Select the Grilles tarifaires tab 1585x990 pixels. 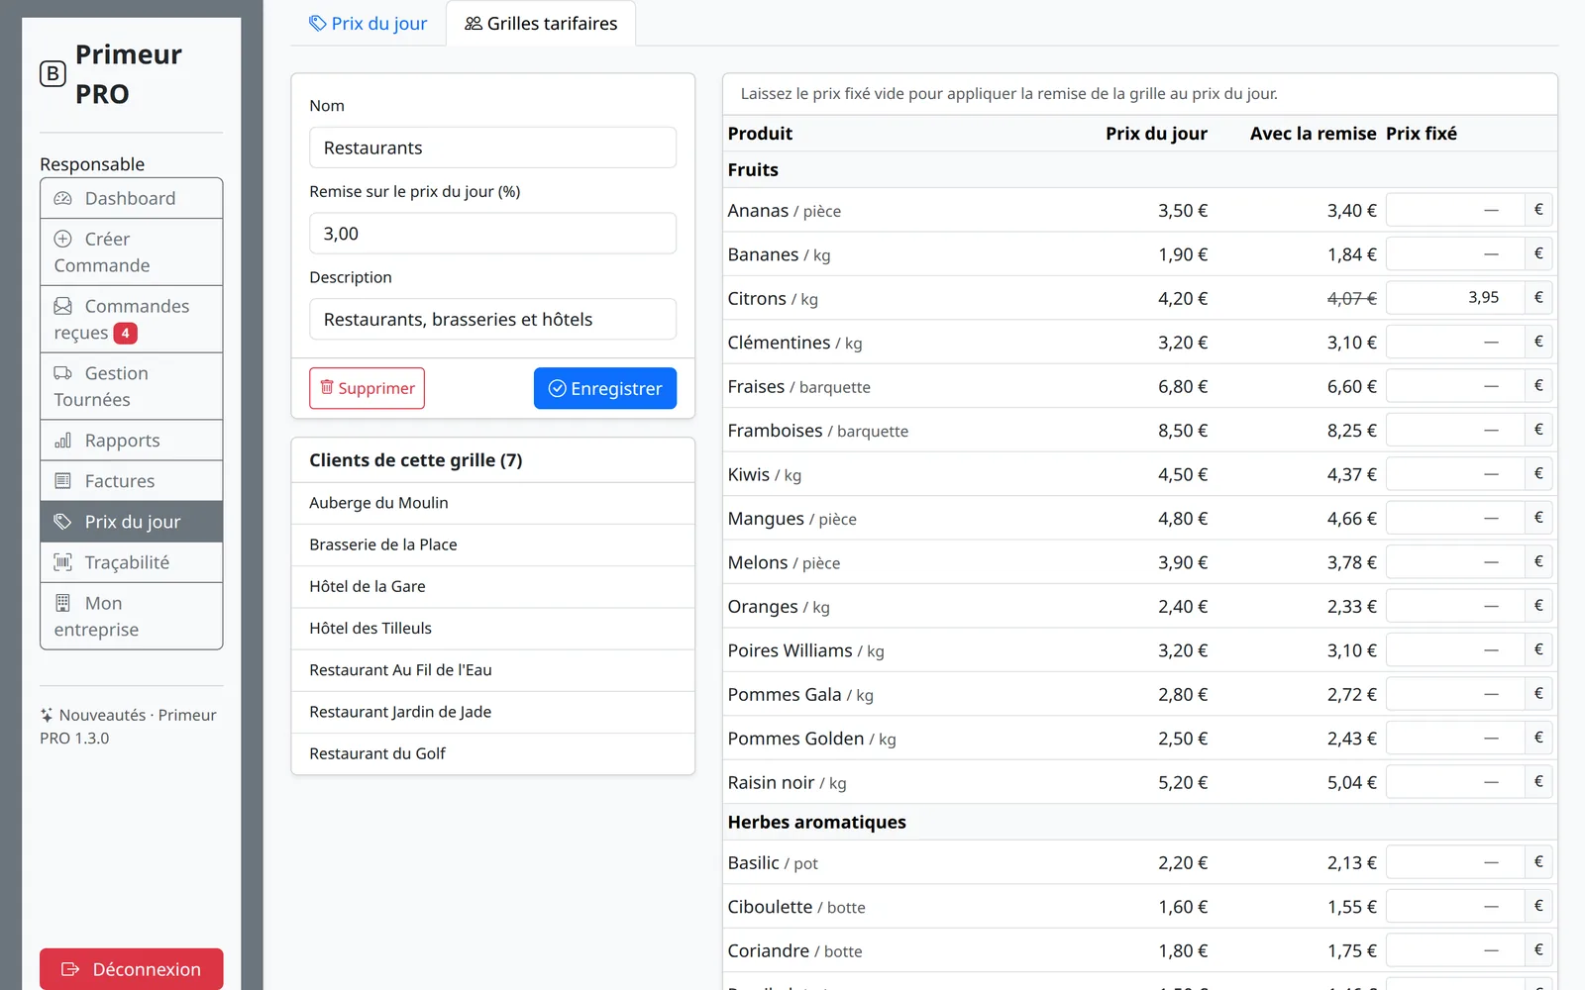tap(541, 23)
